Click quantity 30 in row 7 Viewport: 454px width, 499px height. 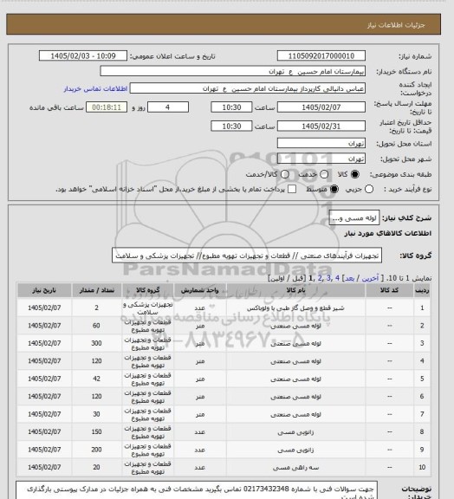pyautogui.click(x=96, y=414)
